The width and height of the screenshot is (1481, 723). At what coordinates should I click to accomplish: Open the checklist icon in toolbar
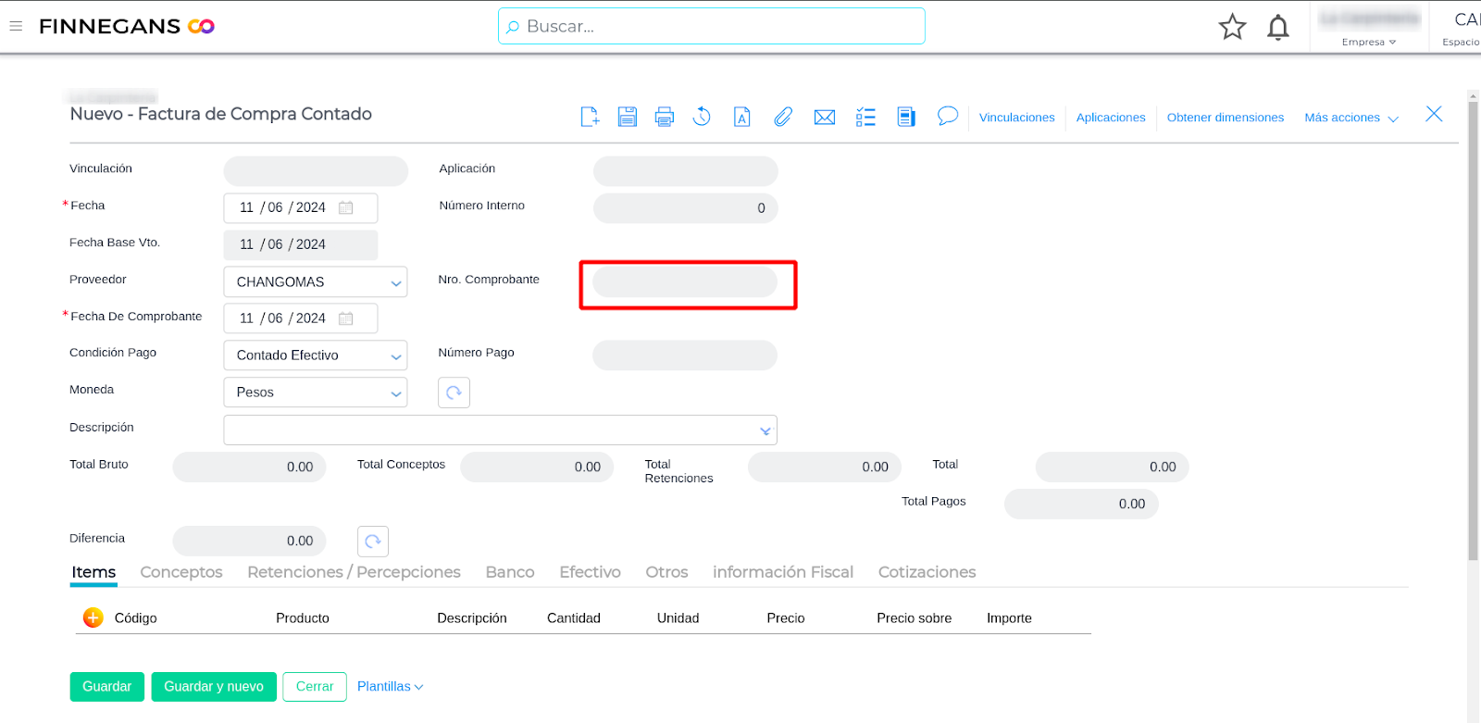(x=865, y=117)
